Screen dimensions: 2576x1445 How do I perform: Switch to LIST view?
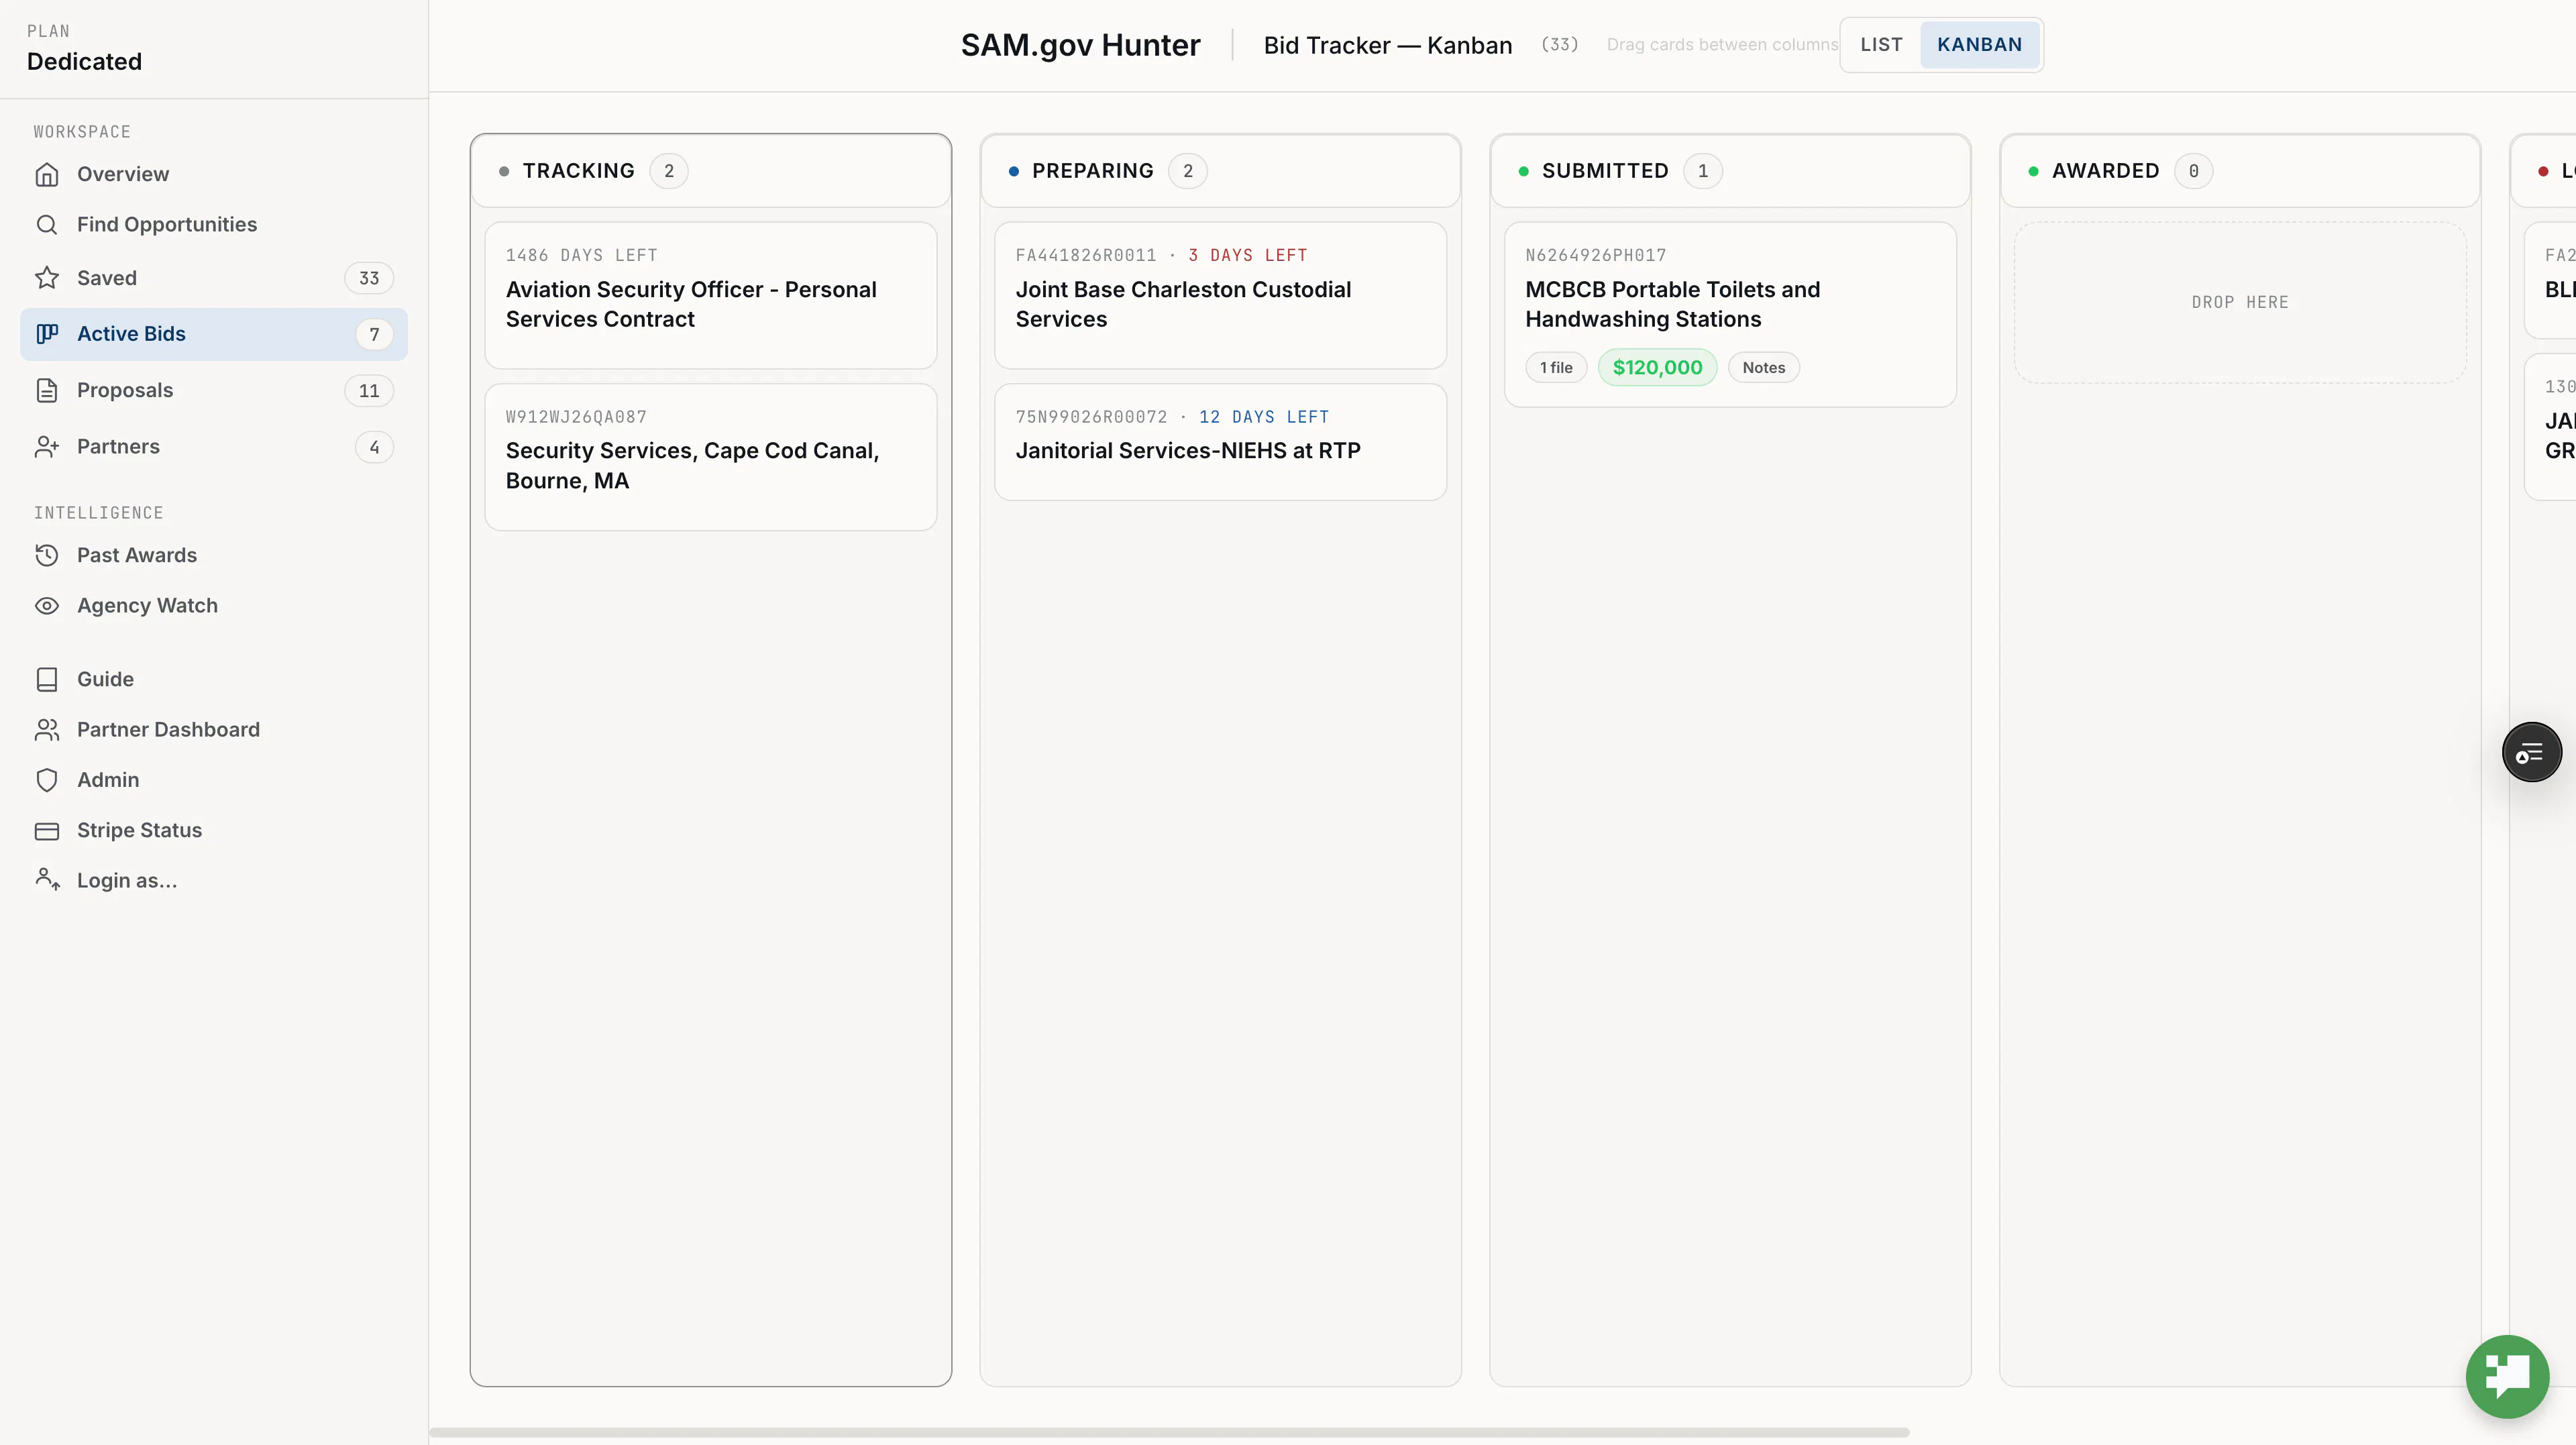pos(1881,45)
